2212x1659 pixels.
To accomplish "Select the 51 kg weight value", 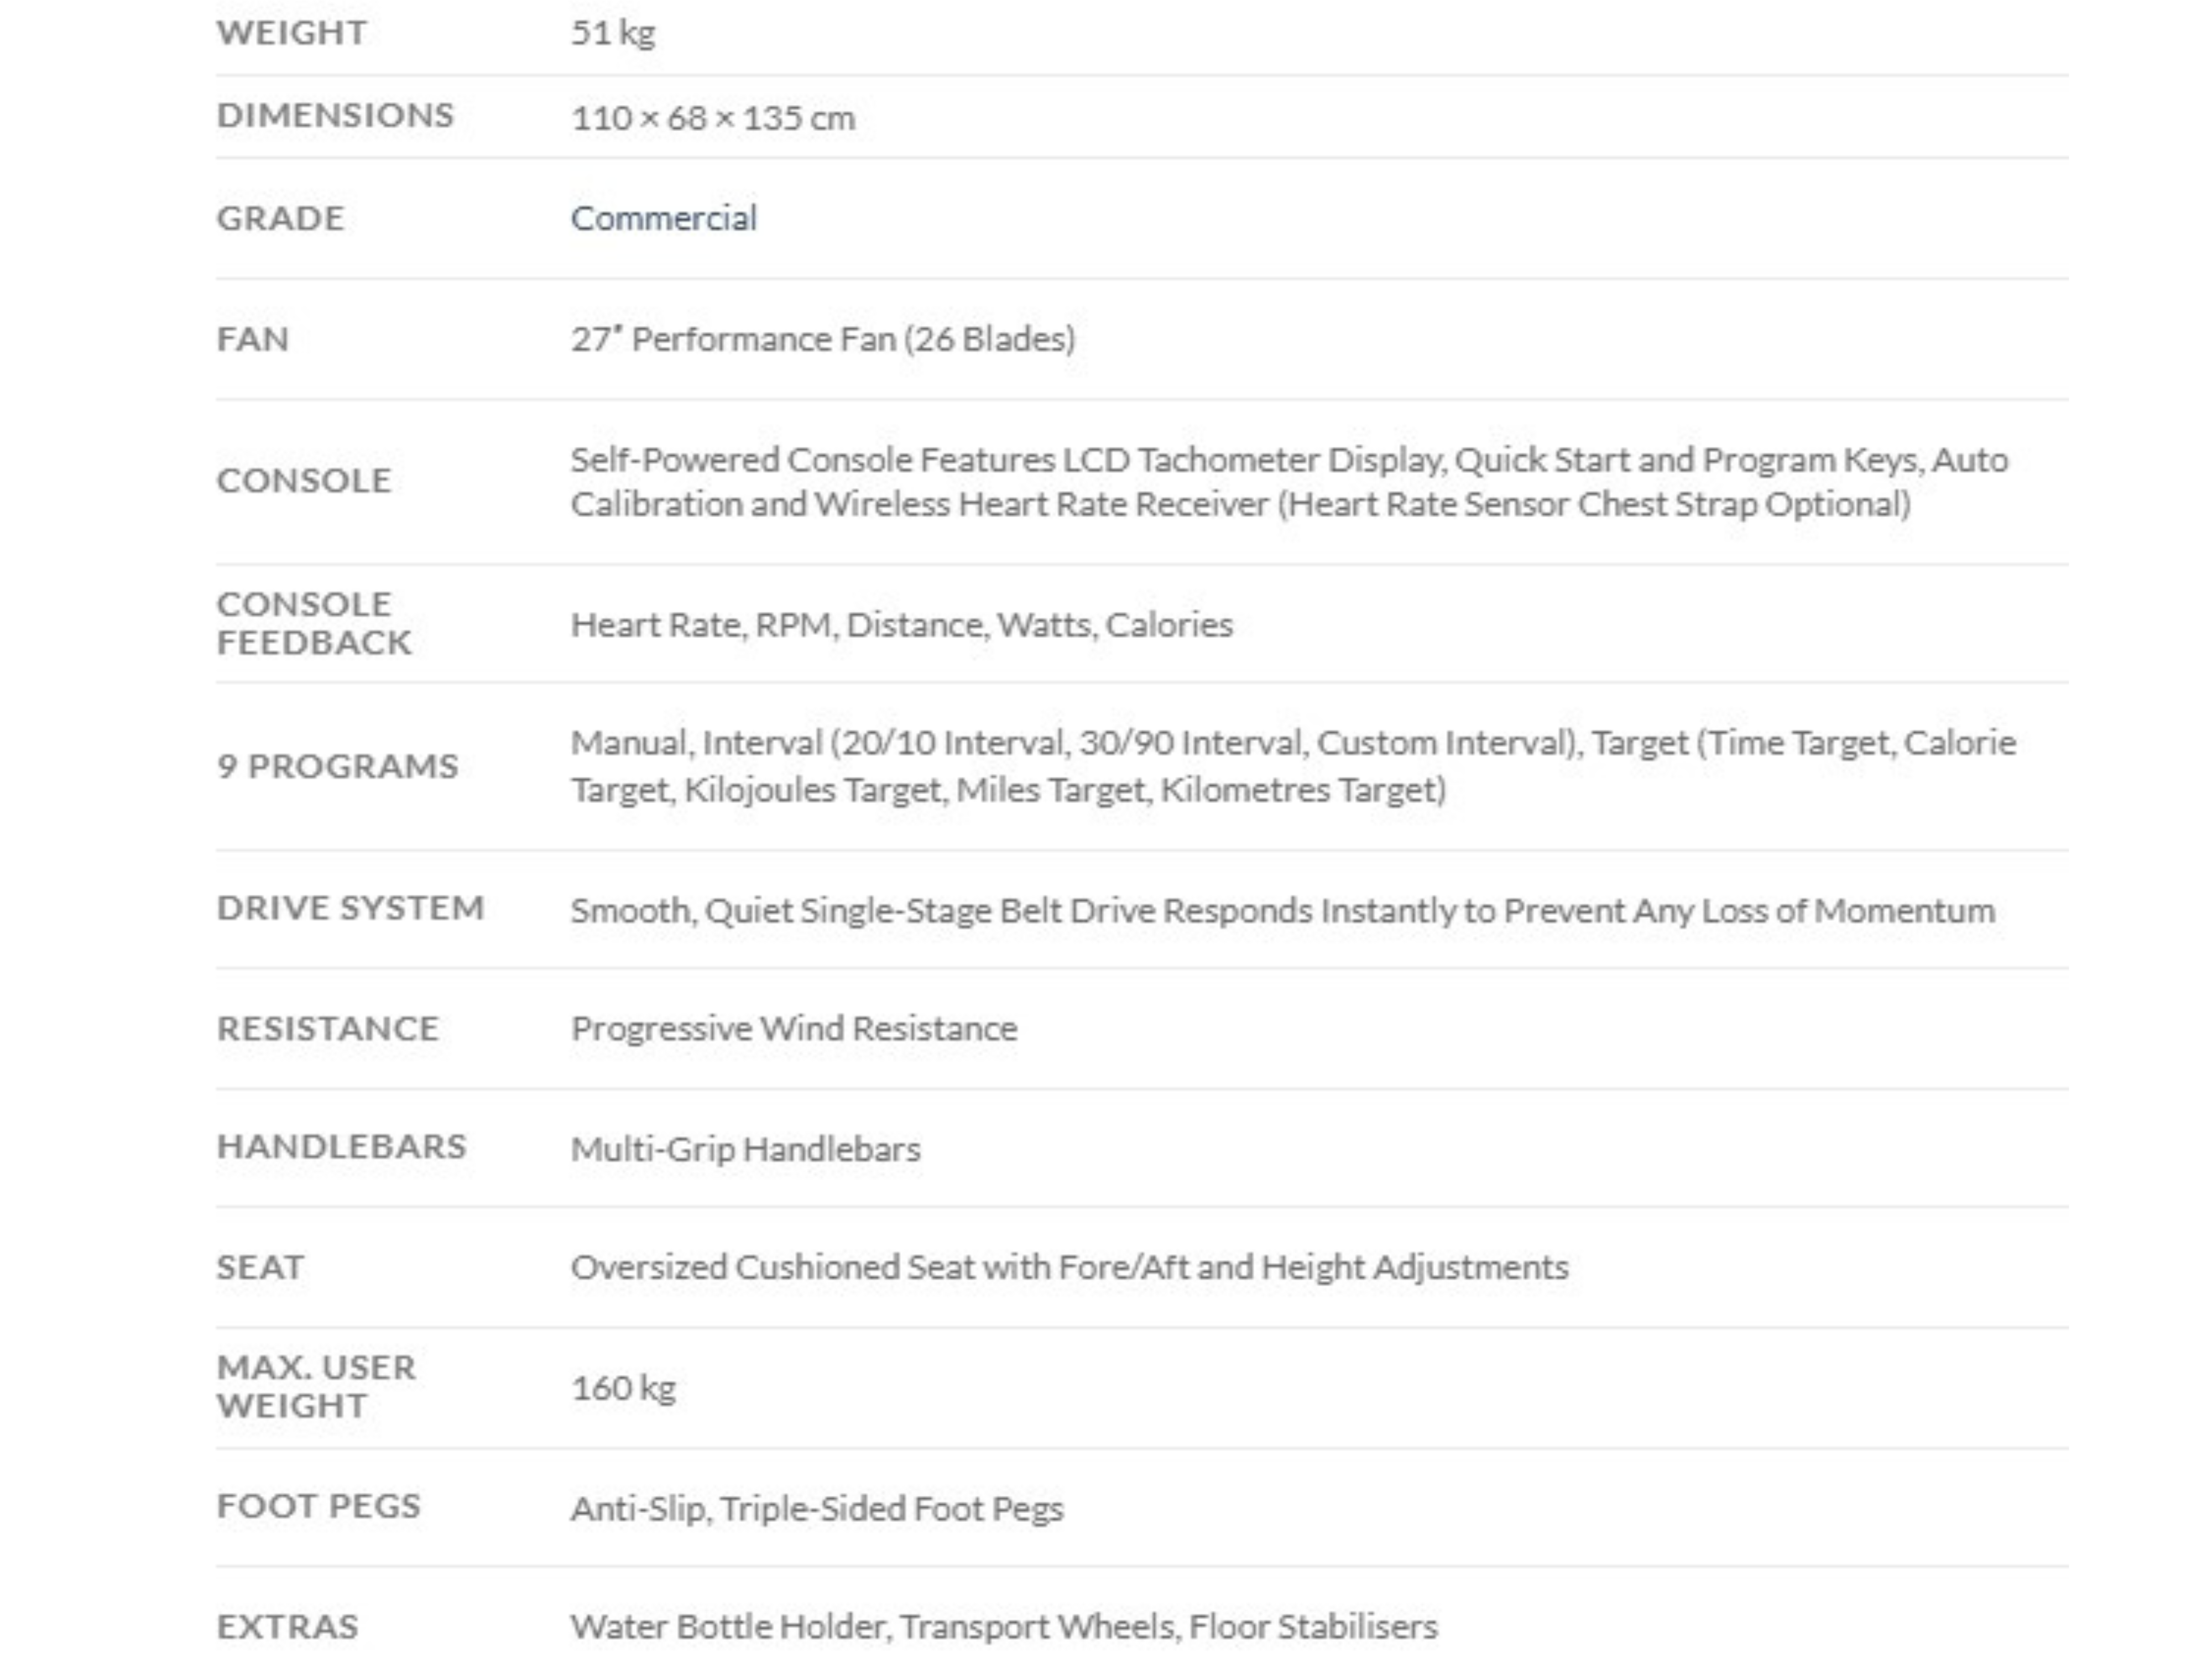I will (613, 33).
